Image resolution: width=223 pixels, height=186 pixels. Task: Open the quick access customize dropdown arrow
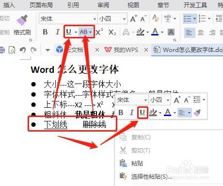(x=48, y=50)
